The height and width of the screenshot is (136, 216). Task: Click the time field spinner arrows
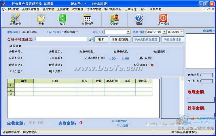pos(182,32)
